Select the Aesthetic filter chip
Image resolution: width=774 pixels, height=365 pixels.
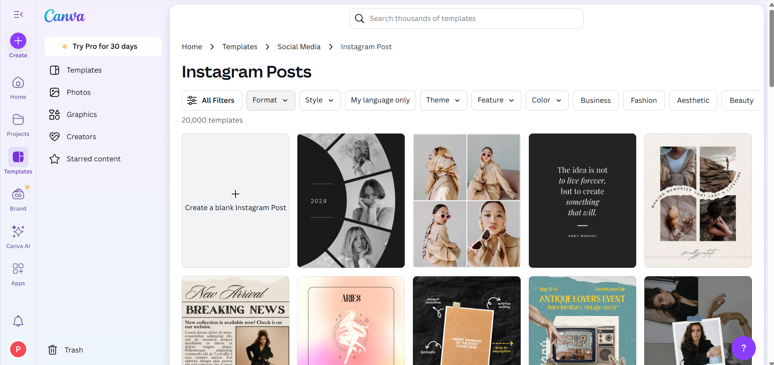pyautogui.click(x=693, y=100)
